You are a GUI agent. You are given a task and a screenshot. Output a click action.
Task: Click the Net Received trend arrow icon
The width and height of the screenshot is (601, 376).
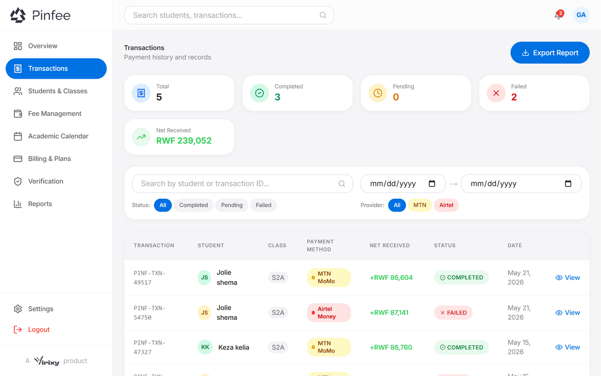tap(141, 136)
